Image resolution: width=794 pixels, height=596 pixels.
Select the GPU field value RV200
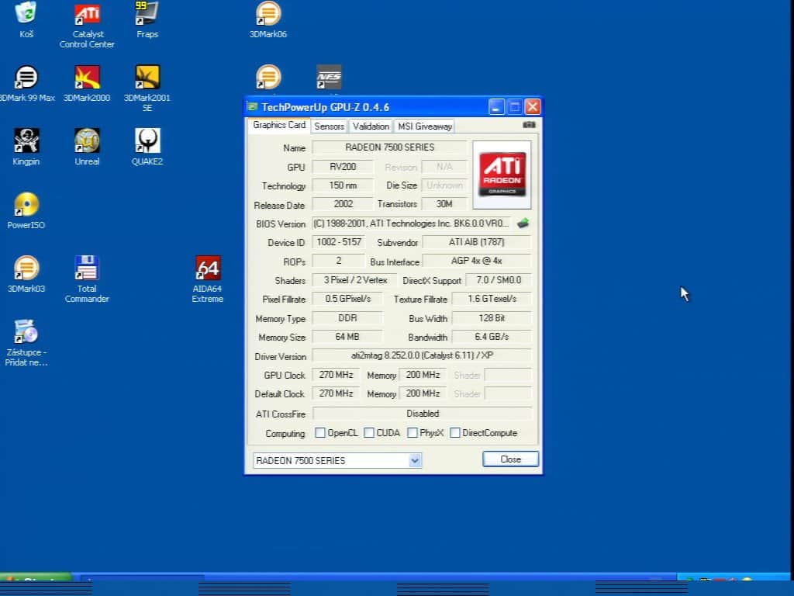point(343,167)
